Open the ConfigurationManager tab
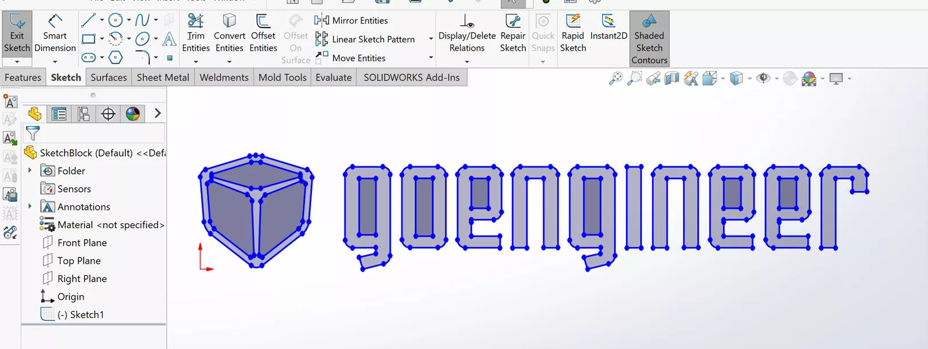Image resolution: width=928 pixels, height=349 pixels. pyautogui.click(x=84, y=114)
